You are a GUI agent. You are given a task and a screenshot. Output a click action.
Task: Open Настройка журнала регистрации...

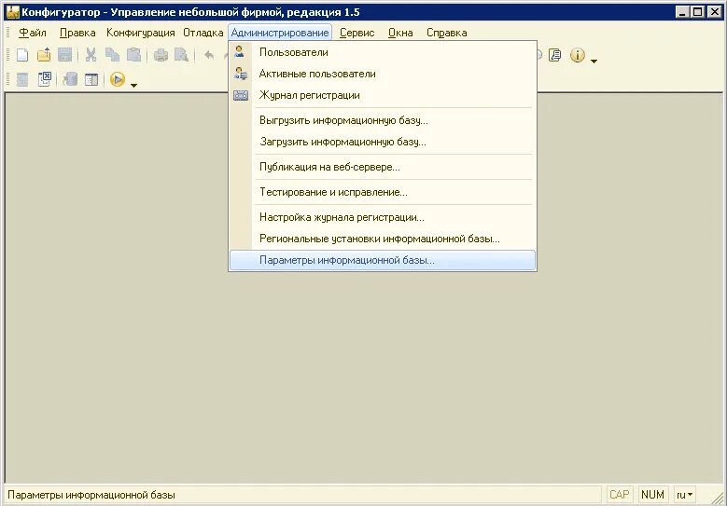pos(383,217)
